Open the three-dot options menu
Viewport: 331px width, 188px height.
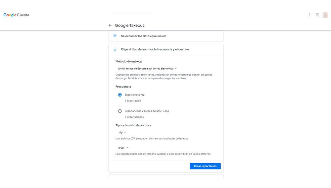coord(309,15)
